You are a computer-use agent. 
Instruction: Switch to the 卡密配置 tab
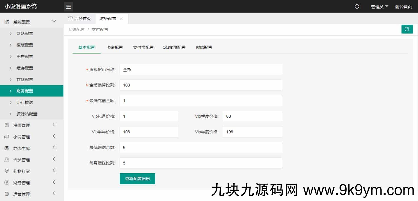tap(114, 47)
